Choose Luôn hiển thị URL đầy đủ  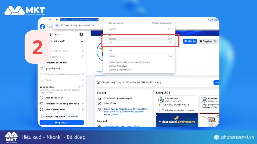[139, 66]
